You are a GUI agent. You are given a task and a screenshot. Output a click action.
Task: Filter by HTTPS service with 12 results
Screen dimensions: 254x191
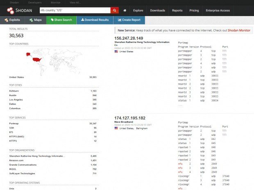pyautogui.click(x=13, y=141)
